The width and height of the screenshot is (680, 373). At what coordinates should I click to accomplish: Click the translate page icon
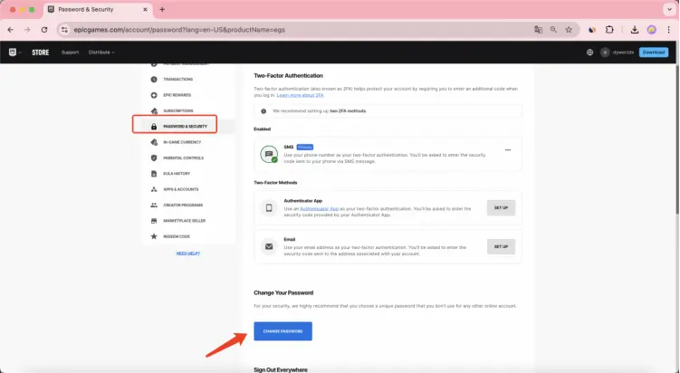click(x=538, y=30)
